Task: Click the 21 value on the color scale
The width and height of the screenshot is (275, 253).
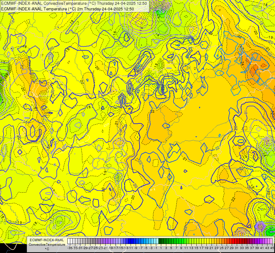Action: point(212,248)
